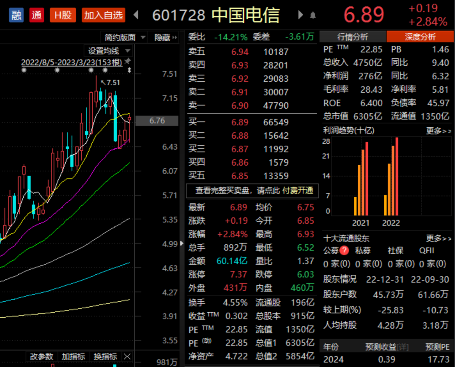
Task: Click the up-down arrow icon below the pin
Action: (x=129, y=70)
